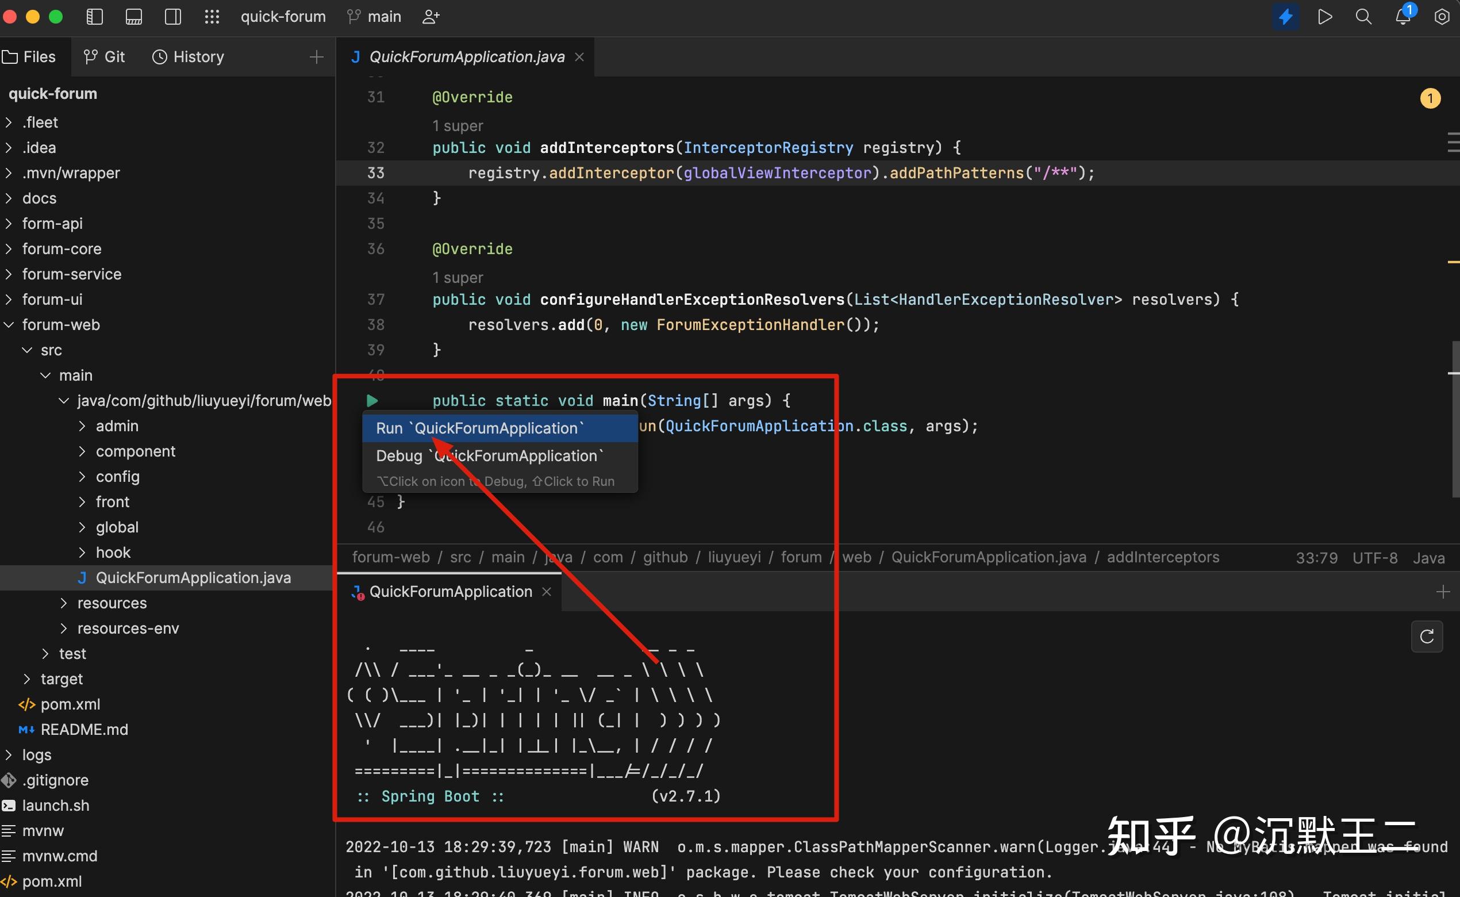Toggle the right panel layout icon
The width and height of the screenshot is (1460, 897).
pos(173,17)
